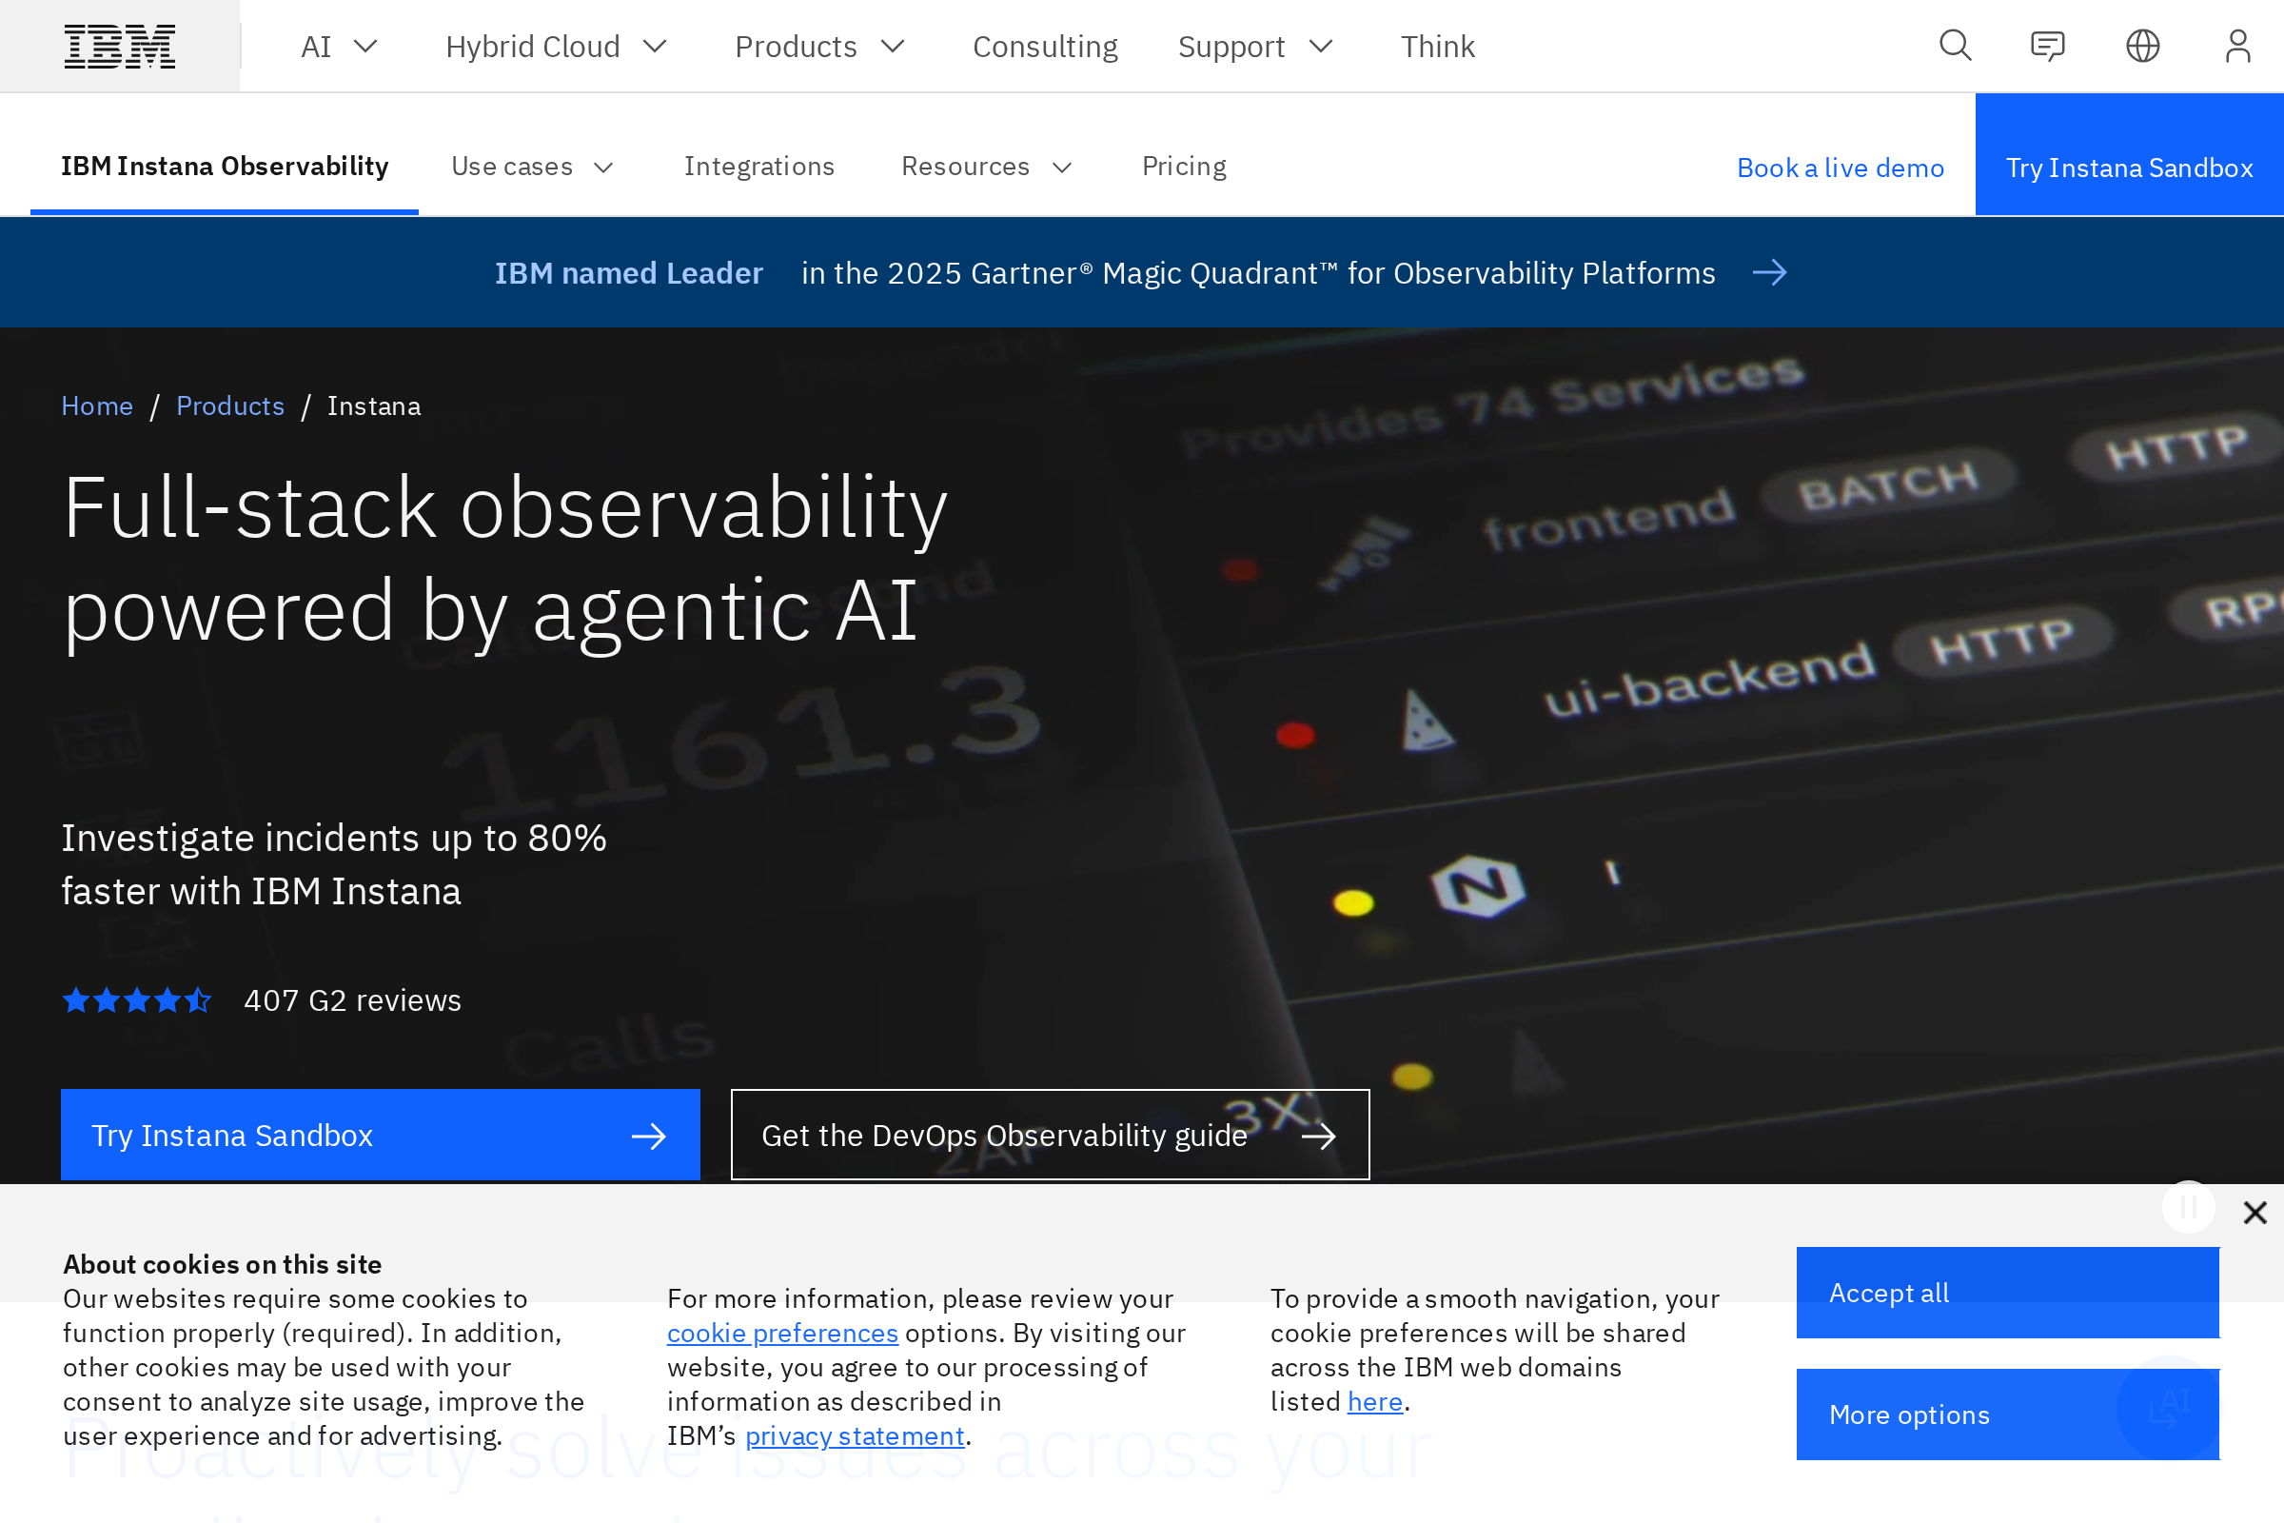
Task: Open the chat contact icon
Action: (2048, 46)
